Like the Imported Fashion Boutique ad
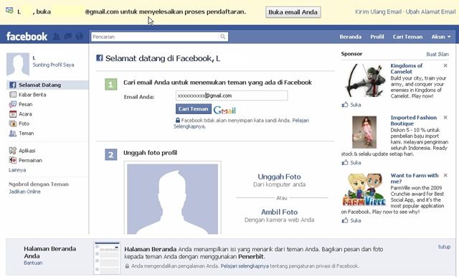 tap(351, 162)
